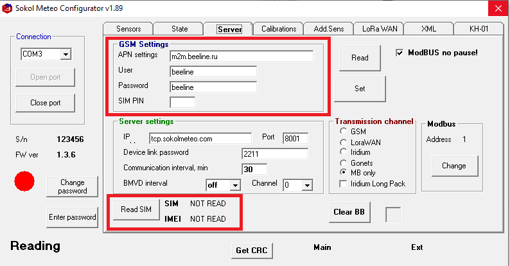Close the Sokol Meteo Configurator window

tap(498, 8)
